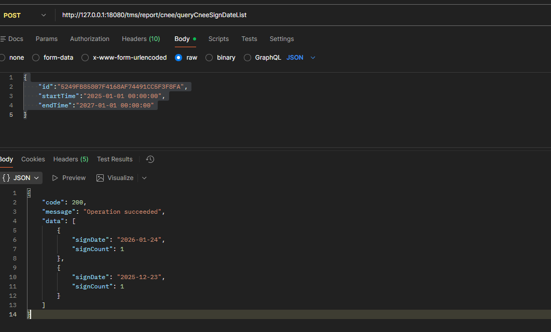Click the Preview play icon button
This screenshot has height=332, width=551.
(55, 178)
